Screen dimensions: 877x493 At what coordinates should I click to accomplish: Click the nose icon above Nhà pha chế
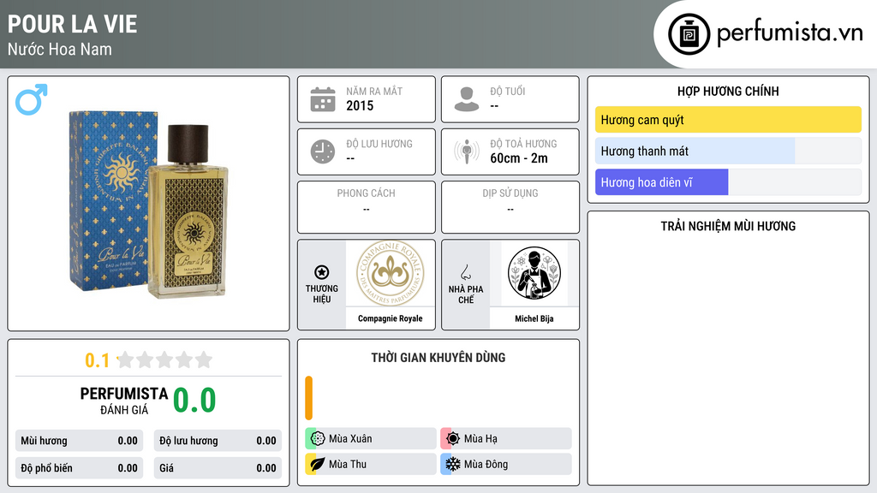point(465,272)
